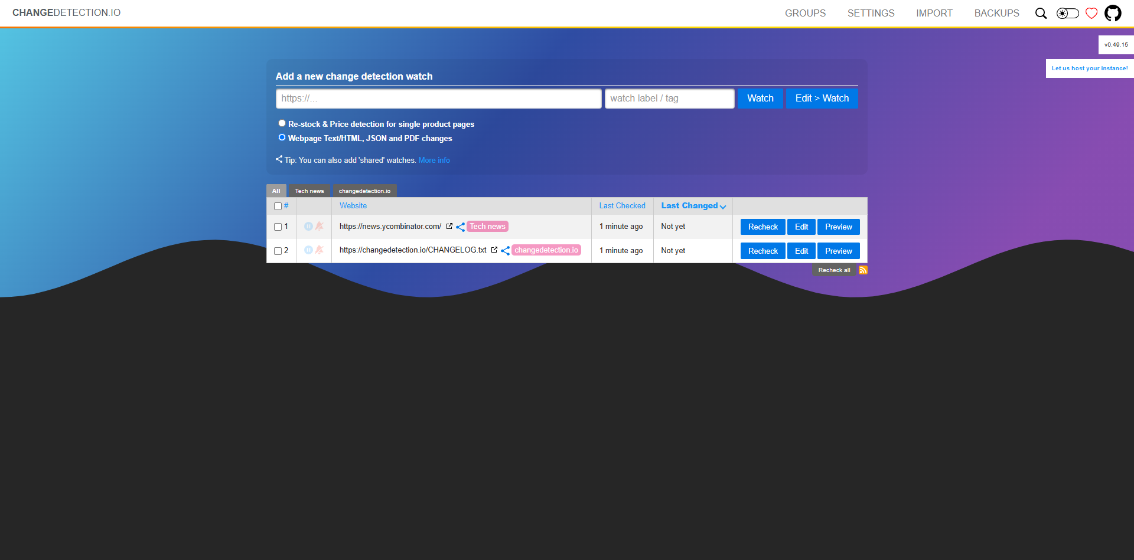Toggle dark mode switch

(1067, 13)
